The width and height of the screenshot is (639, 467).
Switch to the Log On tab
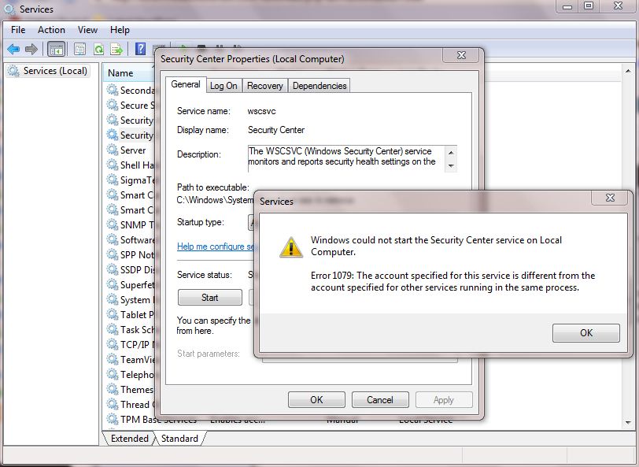(223, 86)
